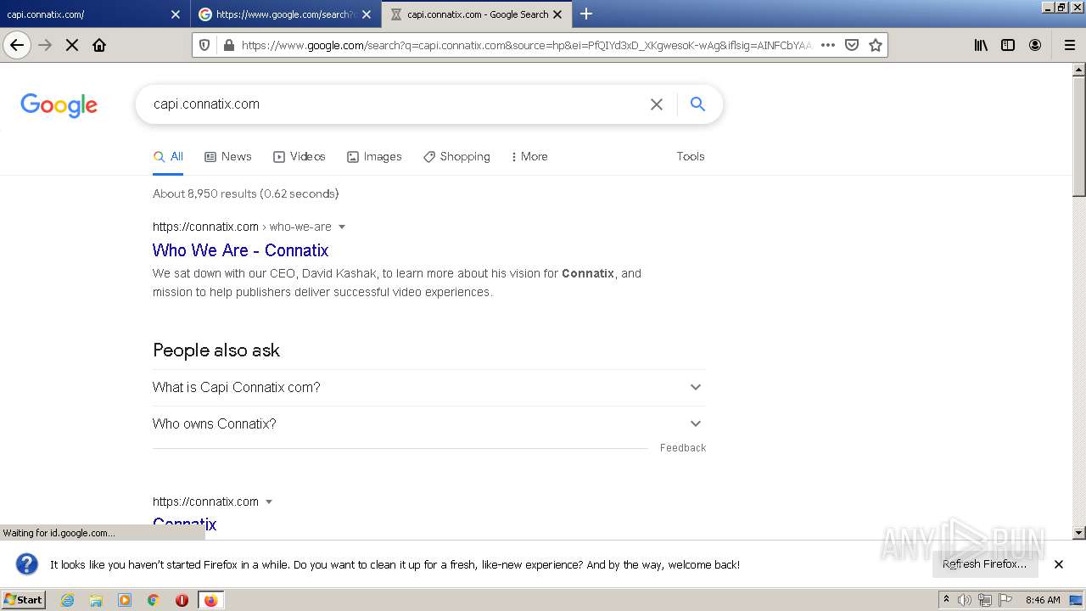Image resolution: width=1086 pixels, height=611 pixels.
Task: Open a new tab
Action: (x=585, y=14)
